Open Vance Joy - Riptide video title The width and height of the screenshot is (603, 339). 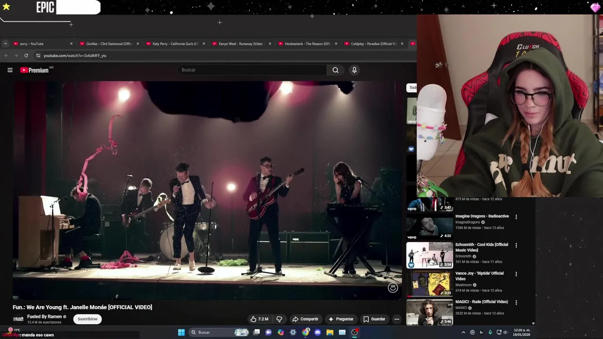click(x=479, y=276)
